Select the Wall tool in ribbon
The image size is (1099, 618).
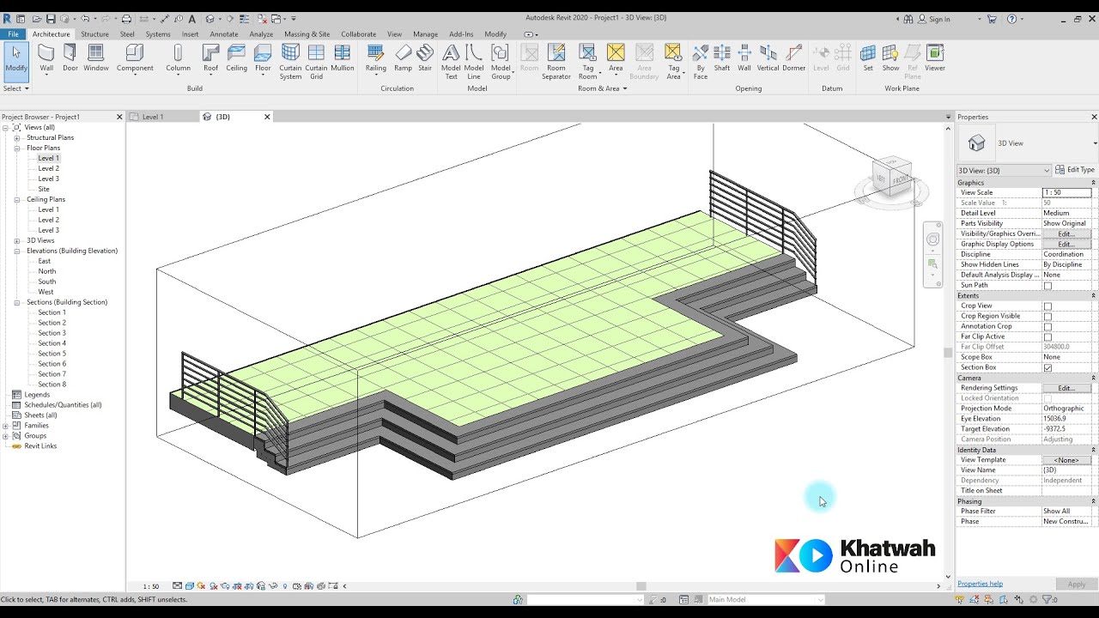pos(46,58)
